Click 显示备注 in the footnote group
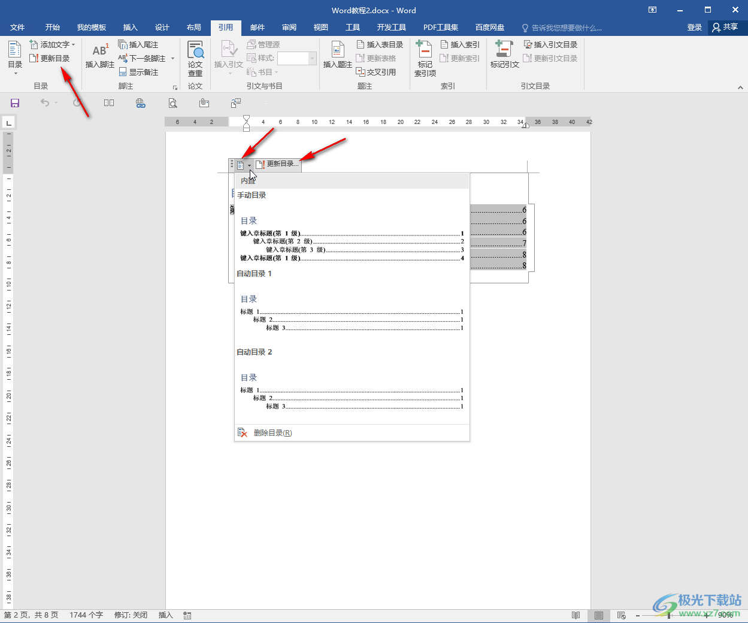The image size is (748, 623). 138,72
